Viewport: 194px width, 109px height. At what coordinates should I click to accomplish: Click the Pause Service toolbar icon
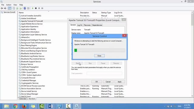point(39,8)
